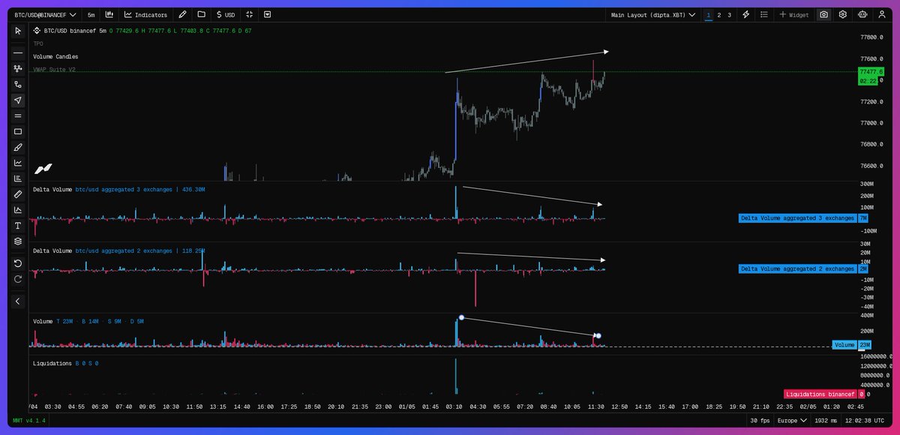900x435 pixels.
Task: Open the list view icon
Action: (x=763, y=14)
